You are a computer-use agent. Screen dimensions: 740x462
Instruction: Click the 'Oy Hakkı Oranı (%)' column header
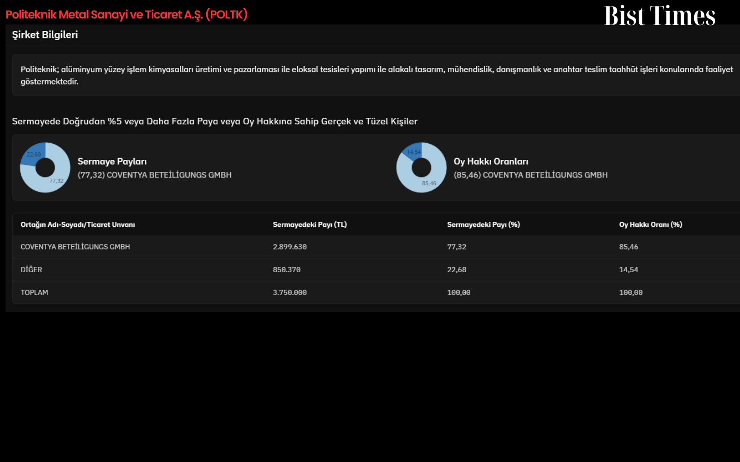pyautogui.click(x=651, y=225)
